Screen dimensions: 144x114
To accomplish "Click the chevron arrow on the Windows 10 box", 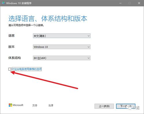I will point(88,47).
